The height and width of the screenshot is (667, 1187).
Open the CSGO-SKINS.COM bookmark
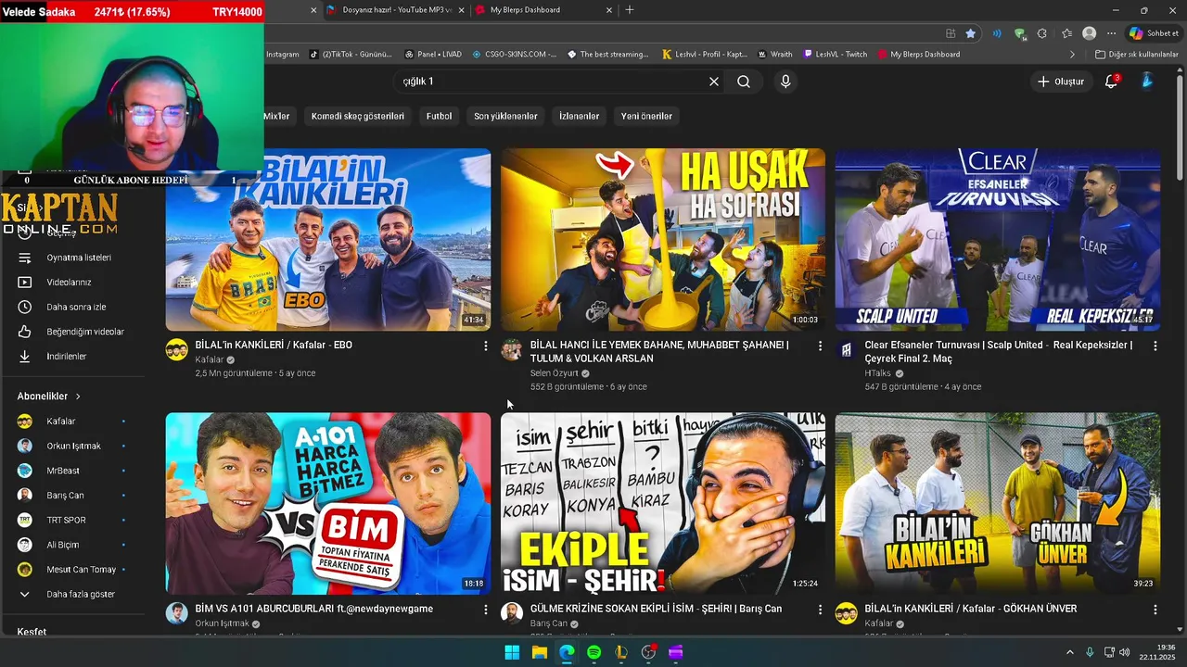[514, 55]
